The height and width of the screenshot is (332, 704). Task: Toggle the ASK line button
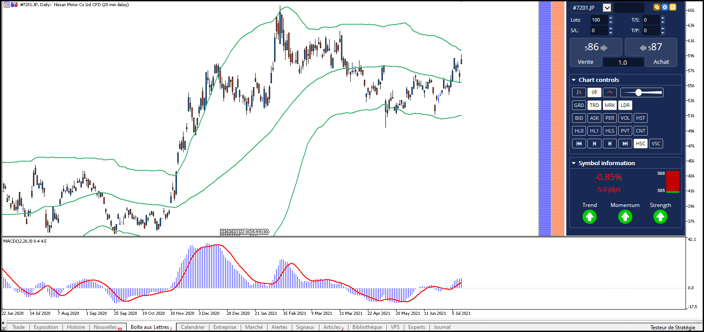coord(594,118)
